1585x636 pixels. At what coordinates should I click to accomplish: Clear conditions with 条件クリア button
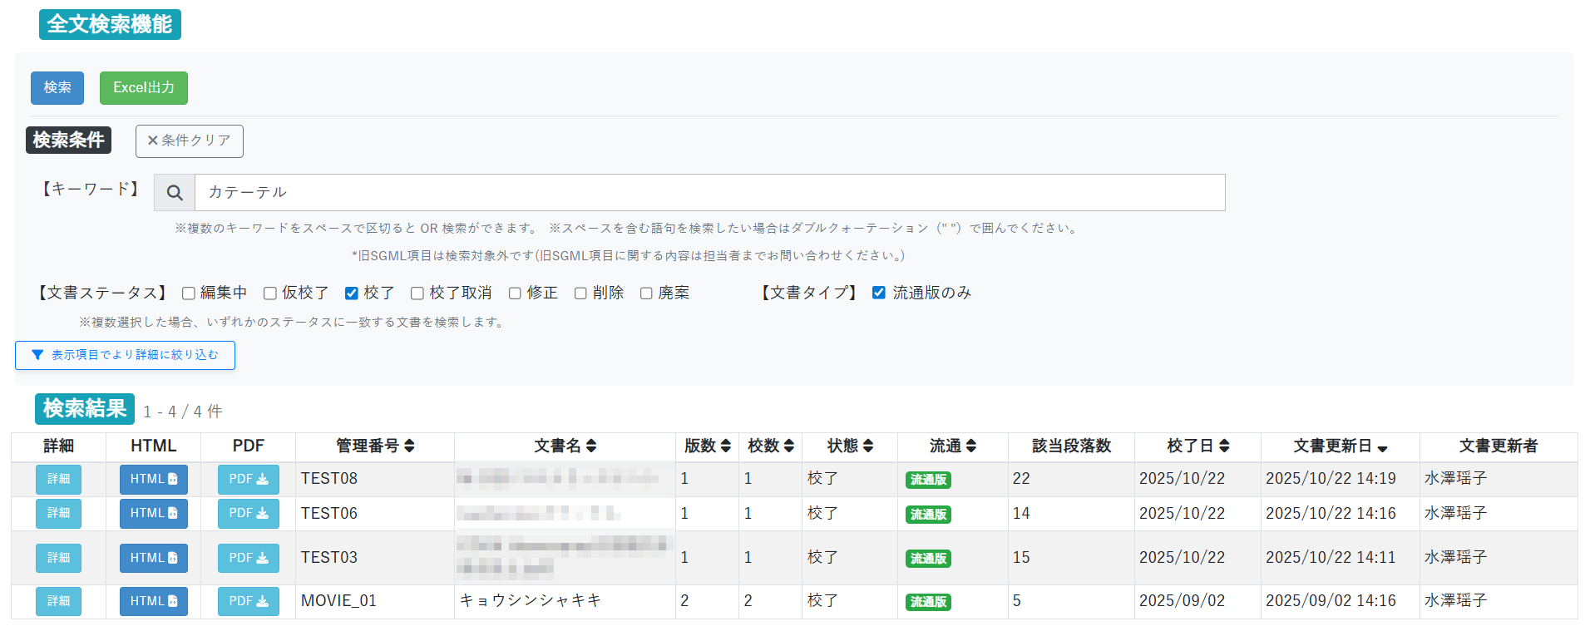click(x=189, y=141)
